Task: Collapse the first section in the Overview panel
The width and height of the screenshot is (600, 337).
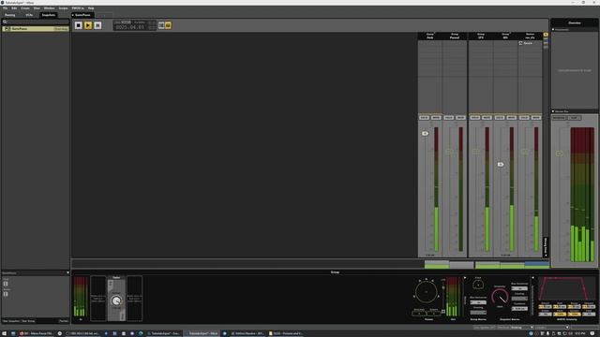Action: coord(553,29)
